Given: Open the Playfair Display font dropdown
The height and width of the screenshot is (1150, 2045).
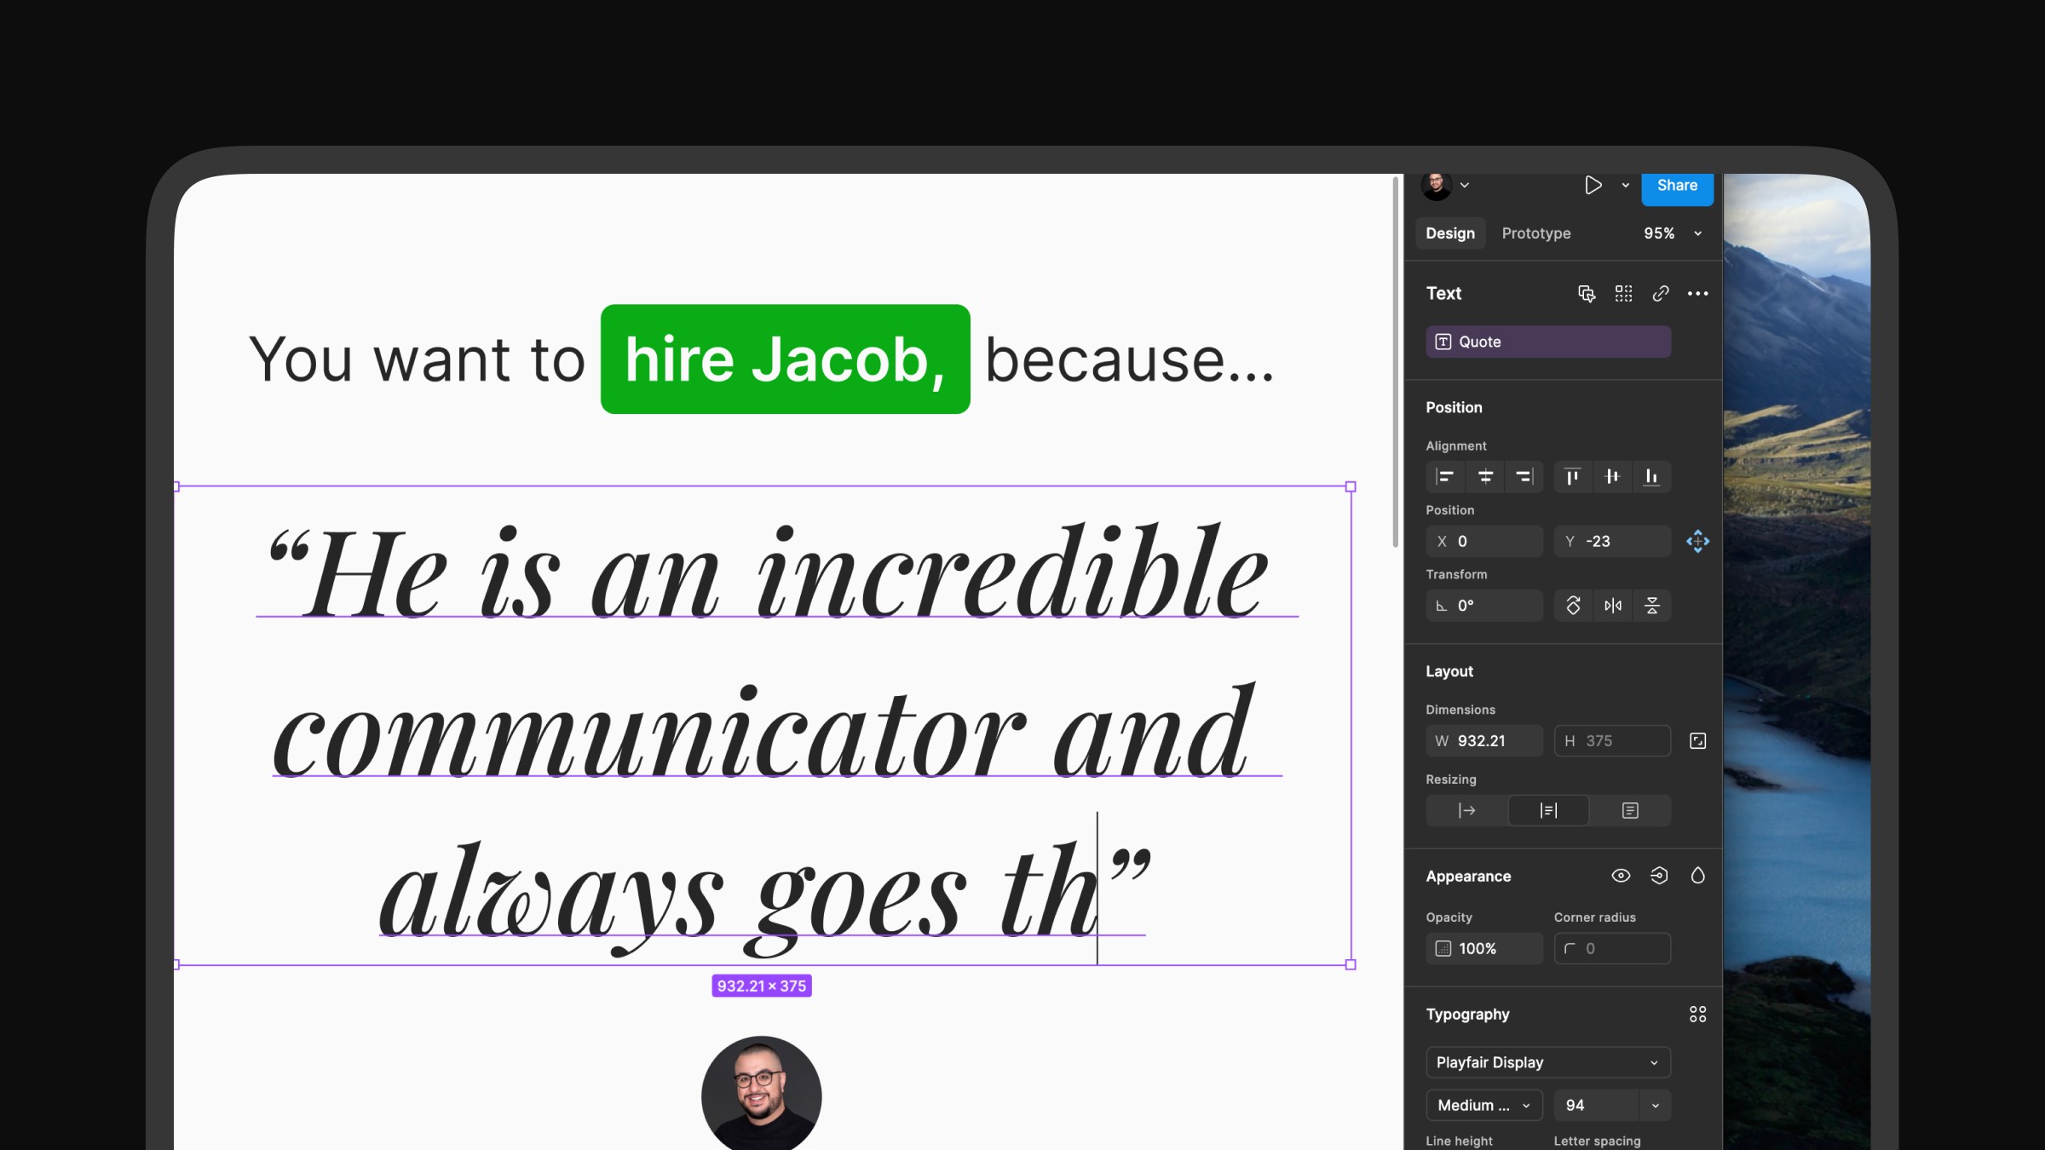Looking at the screenshot, I should 1547,1062.
